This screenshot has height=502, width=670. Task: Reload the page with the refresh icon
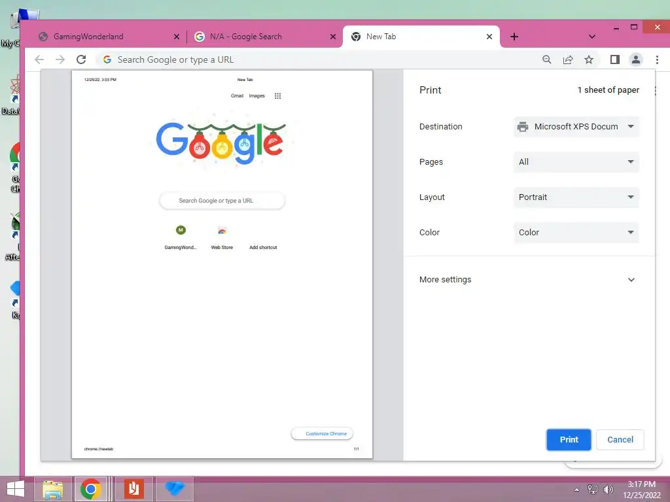pos(81,59)
